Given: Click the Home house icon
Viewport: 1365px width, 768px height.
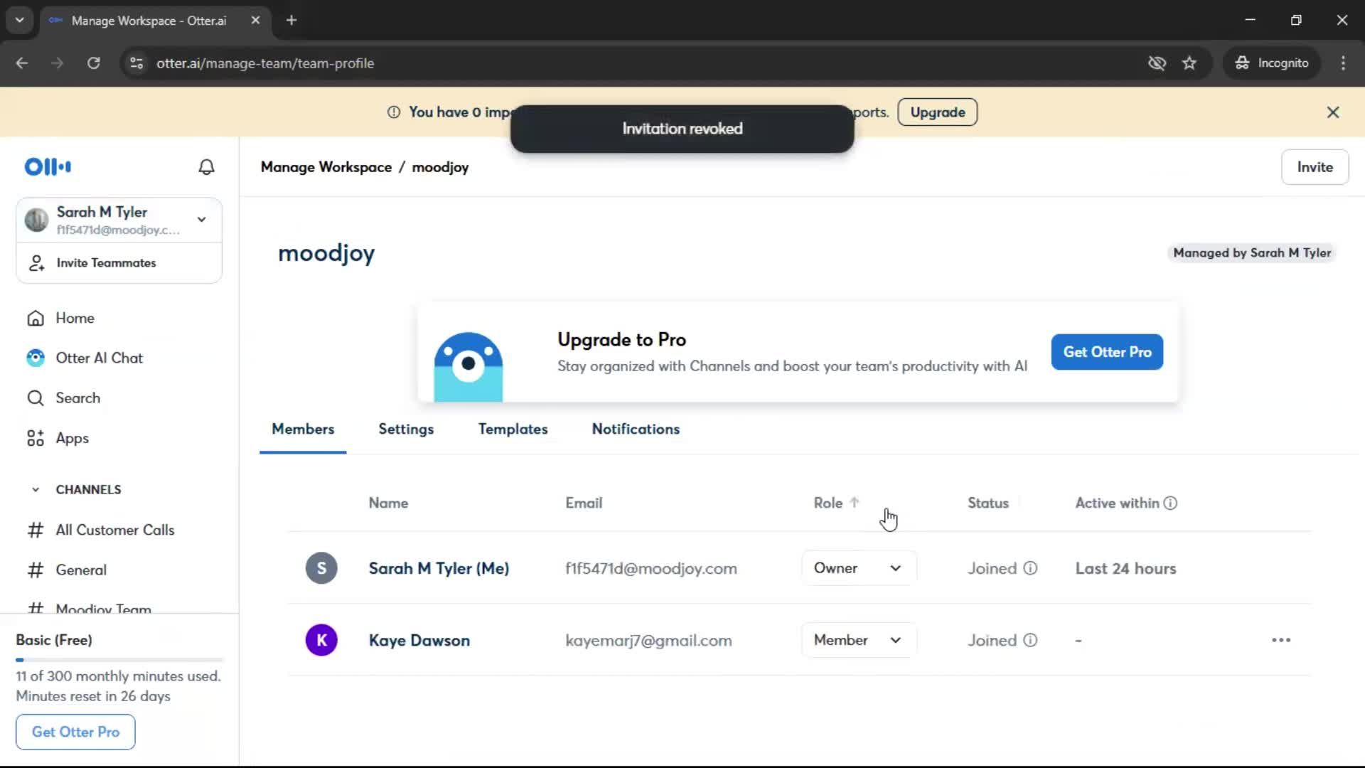Looking at the screenshot, I should (x=36, y=319).
